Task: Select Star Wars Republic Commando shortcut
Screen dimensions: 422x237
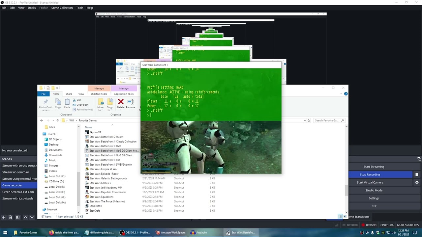Action: tap(108, 192)
